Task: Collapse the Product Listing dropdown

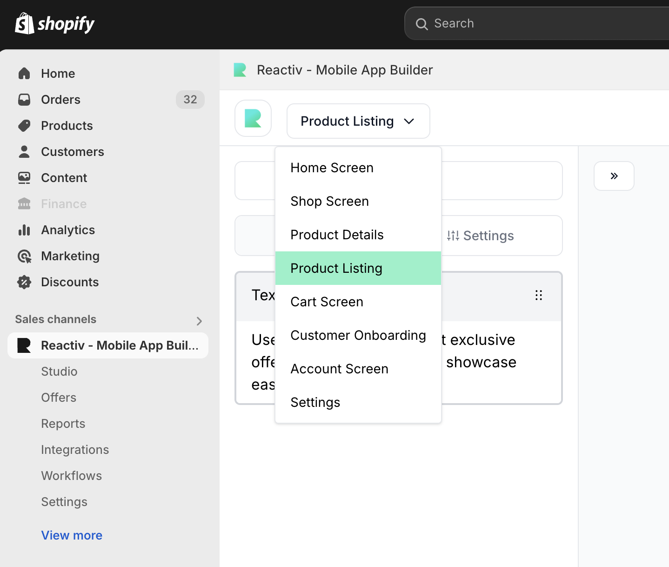Action: pos(358,121)
